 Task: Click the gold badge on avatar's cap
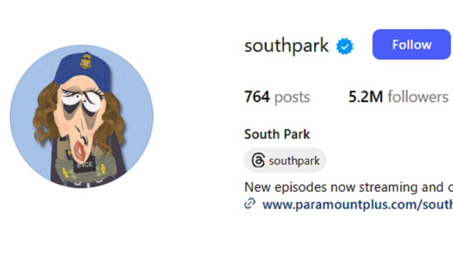pos(85,61)
